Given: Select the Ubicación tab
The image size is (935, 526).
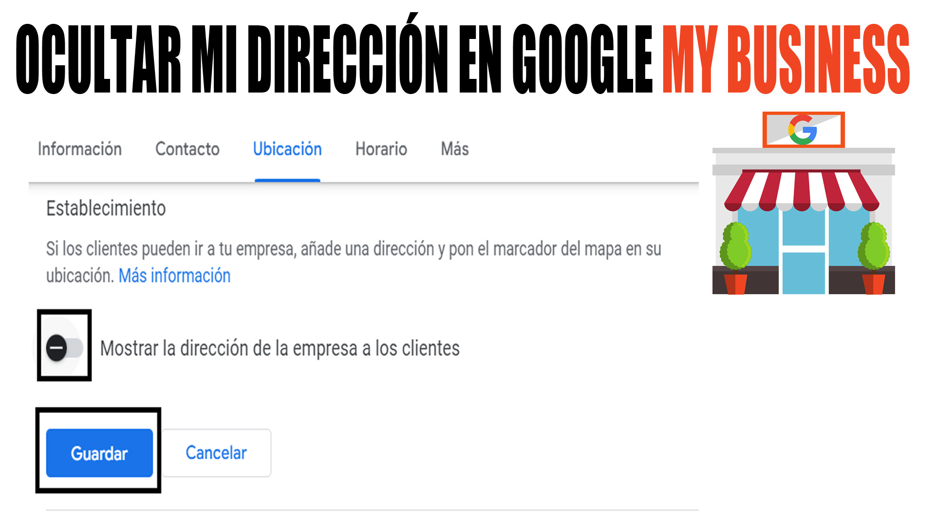Looking at the screenshot, I should [287, 149].
